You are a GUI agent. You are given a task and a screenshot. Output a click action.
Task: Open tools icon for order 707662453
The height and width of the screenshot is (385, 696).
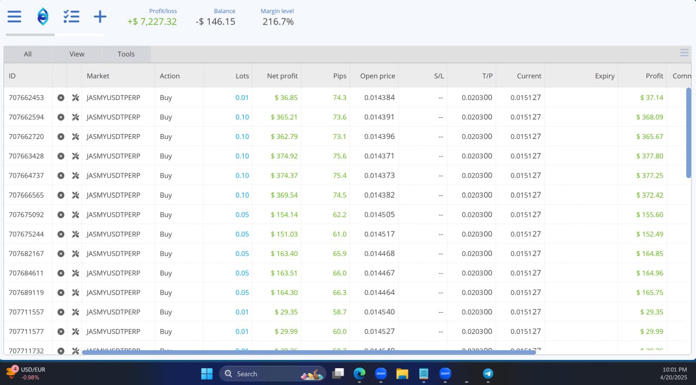76,98
